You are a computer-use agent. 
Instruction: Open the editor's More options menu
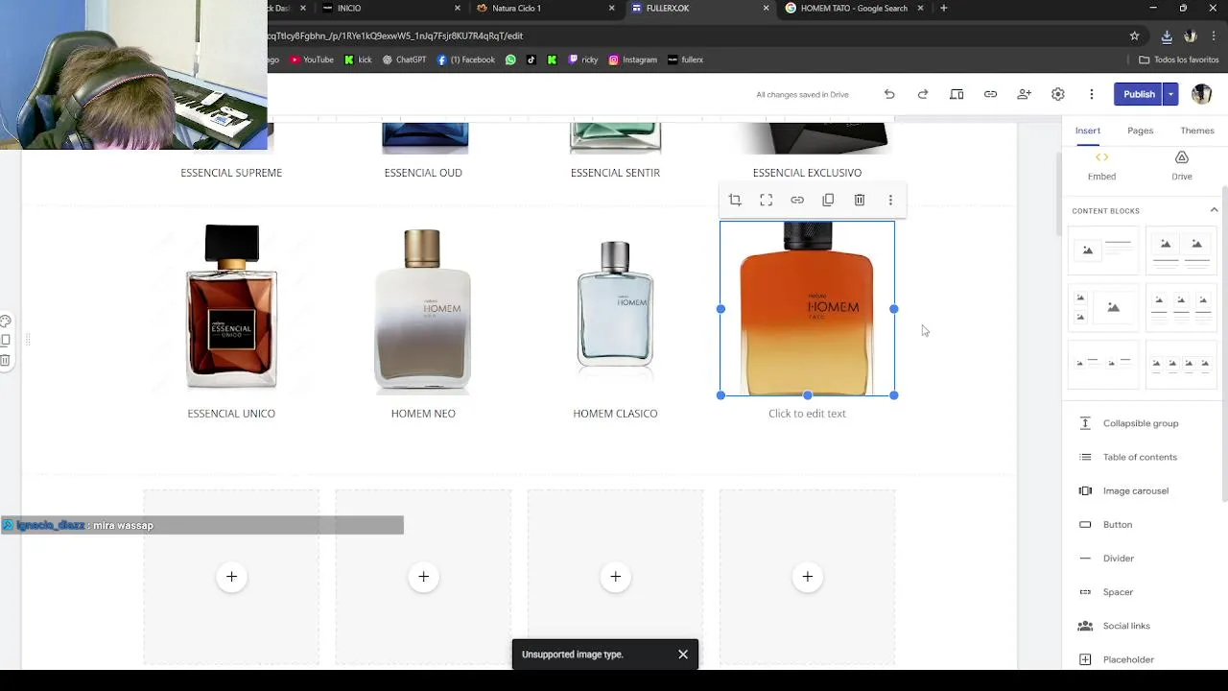pos(1091,94)
